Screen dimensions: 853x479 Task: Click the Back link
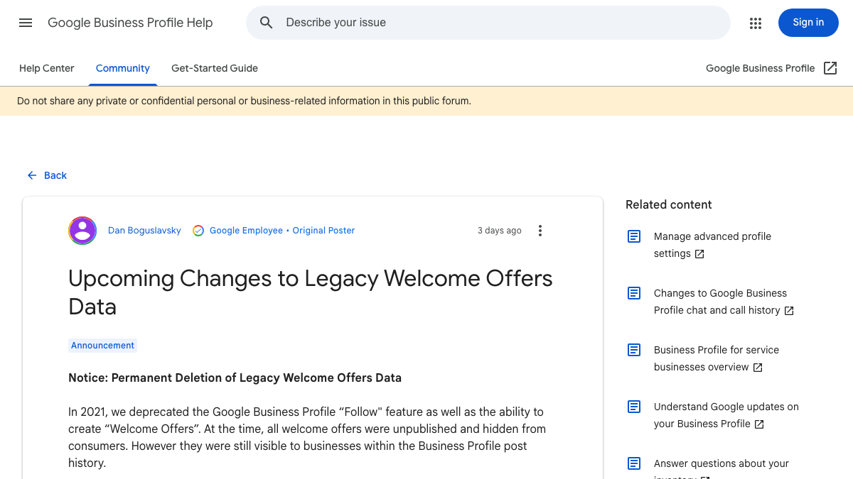[47, 175]
